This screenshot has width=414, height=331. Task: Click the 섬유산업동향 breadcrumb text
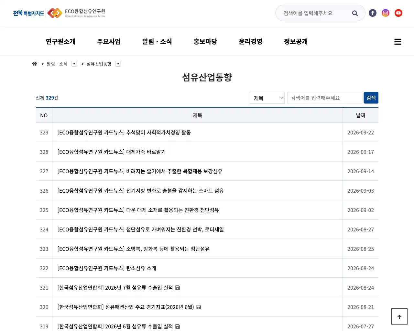99,64
